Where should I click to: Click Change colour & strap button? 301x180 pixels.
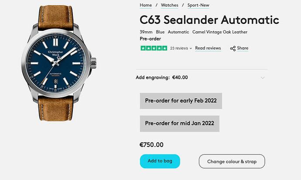(232, 161)
